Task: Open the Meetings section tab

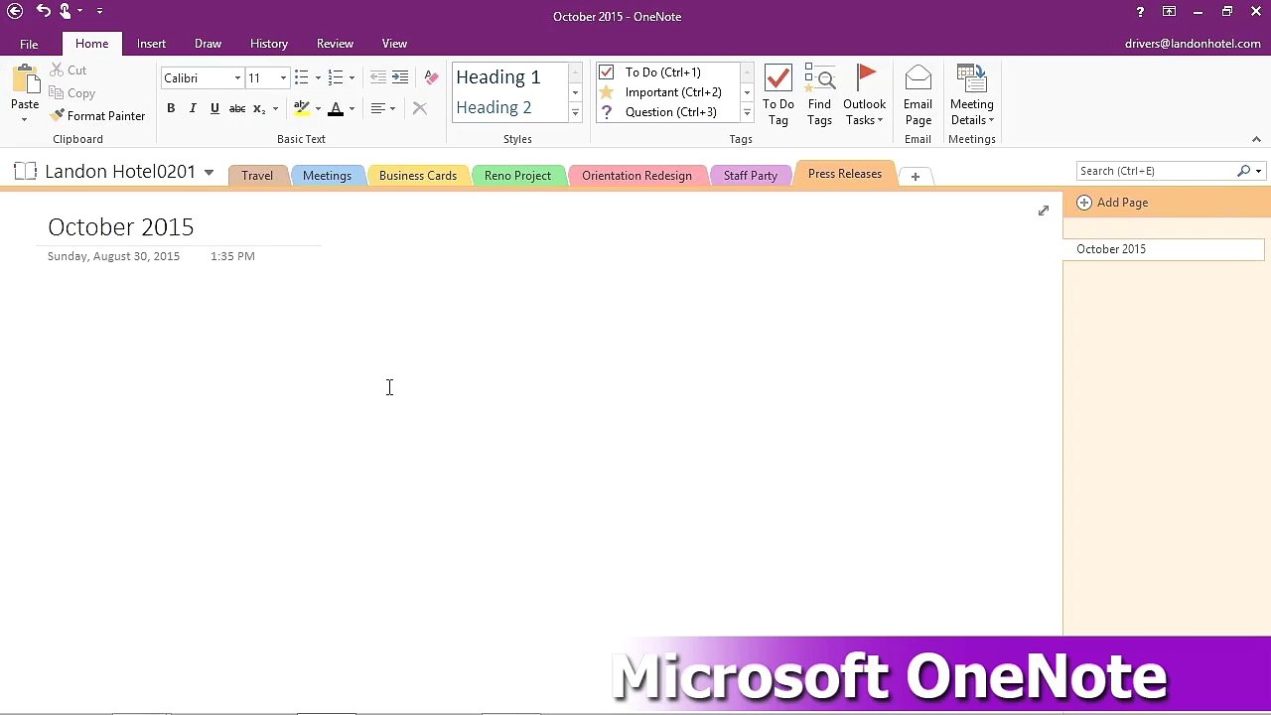Action: pyautogui.click(x=327, y=176)
